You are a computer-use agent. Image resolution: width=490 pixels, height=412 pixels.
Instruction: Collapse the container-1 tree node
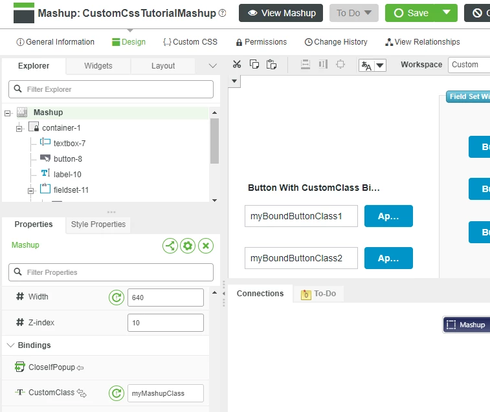tap(19, 129)
